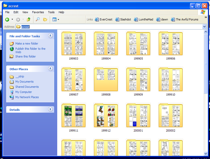Go to the __strip folder
The height and width of the screenshot is (159, 210).
[20, 76]
